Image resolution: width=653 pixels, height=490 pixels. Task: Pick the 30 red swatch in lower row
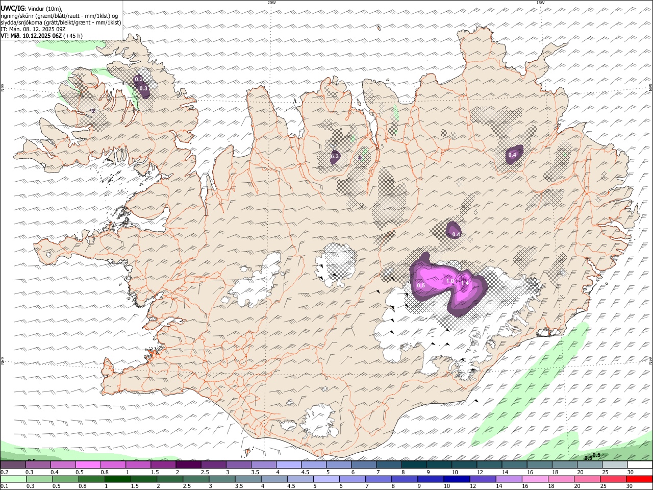click(639, 479)
